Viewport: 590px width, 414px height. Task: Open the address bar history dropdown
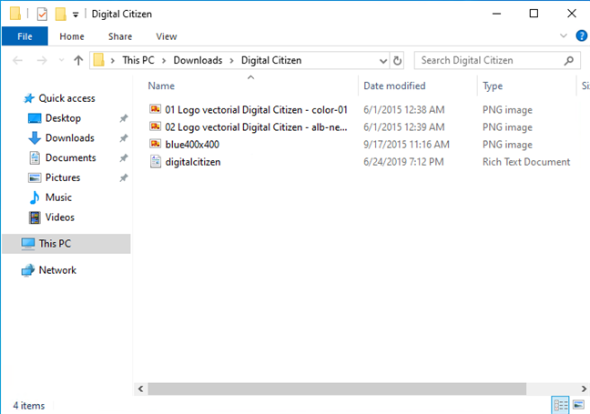(382, 61)
